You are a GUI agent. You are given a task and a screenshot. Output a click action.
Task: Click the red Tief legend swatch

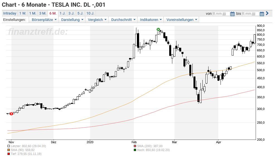9,154
